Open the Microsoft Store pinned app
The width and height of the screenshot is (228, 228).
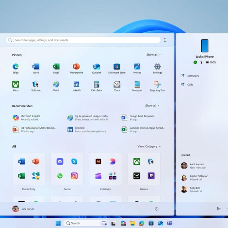pos(117,69)
